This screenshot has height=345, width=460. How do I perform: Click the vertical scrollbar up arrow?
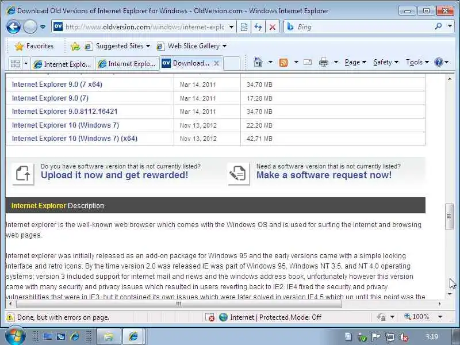[450, 79]
